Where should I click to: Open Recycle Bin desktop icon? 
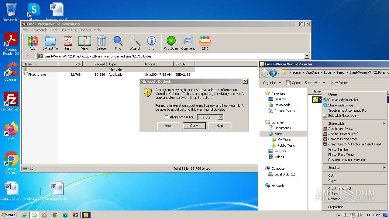tap(11, 12)
